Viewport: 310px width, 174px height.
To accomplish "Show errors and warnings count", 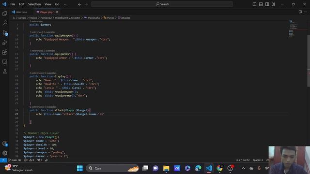I will point(29,160).
